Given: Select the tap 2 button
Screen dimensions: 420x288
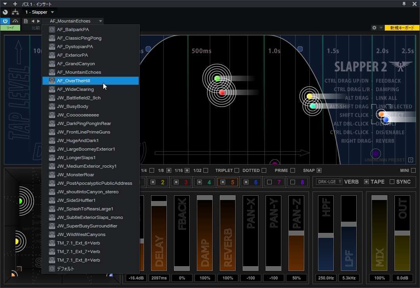Looking at the screenshot, I should [158, 182].
